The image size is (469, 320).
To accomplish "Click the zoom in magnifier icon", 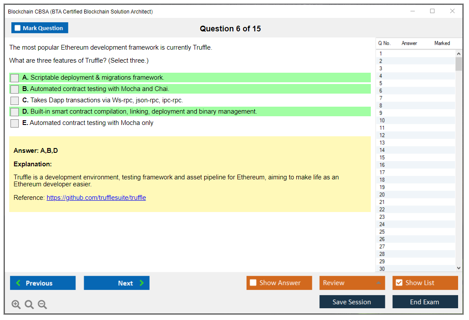I will tap(16, 305).
